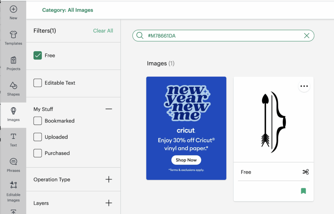Check the Bookmarked filter
334x214 pixels.
(38, 121)
